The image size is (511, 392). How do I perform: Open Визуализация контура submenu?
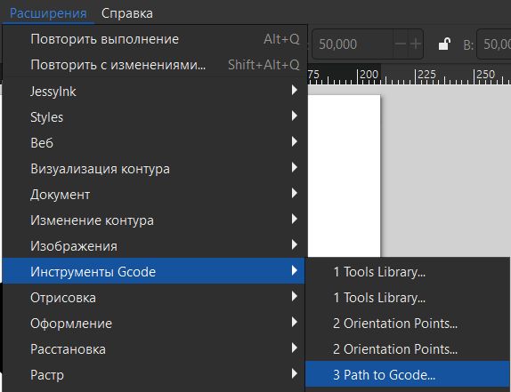[155, 169]
